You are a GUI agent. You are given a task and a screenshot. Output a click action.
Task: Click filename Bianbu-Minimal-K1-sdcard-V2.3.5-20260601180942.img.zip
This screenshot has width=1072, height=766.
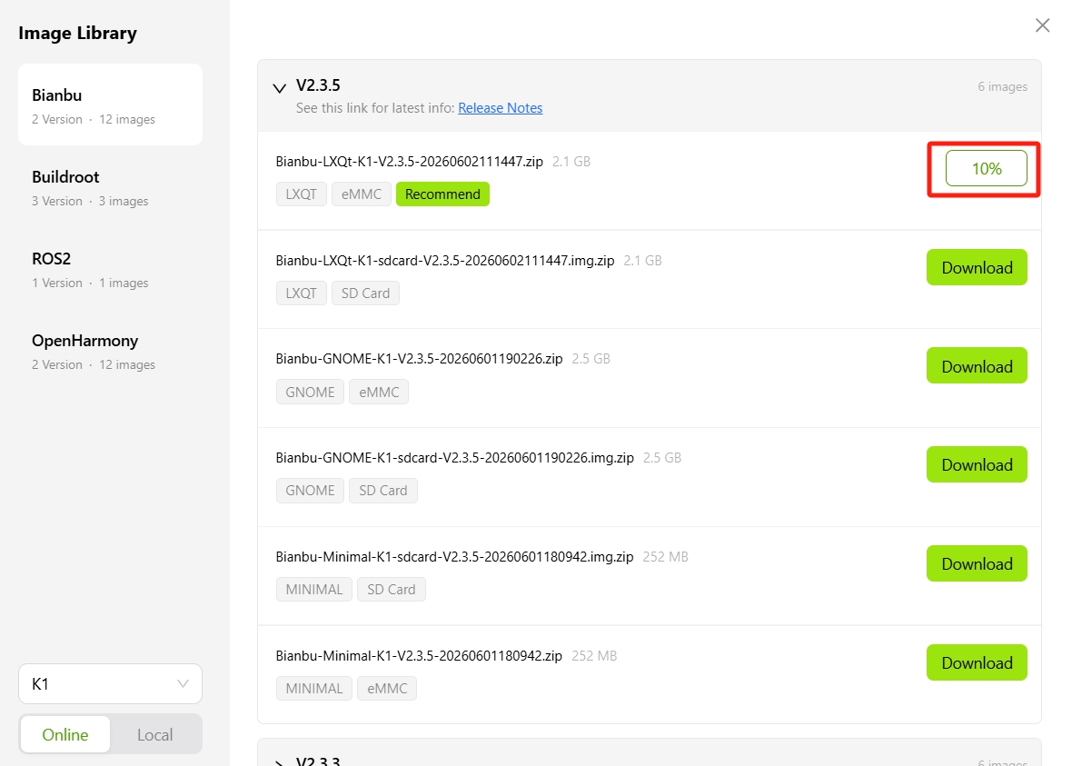454,557
